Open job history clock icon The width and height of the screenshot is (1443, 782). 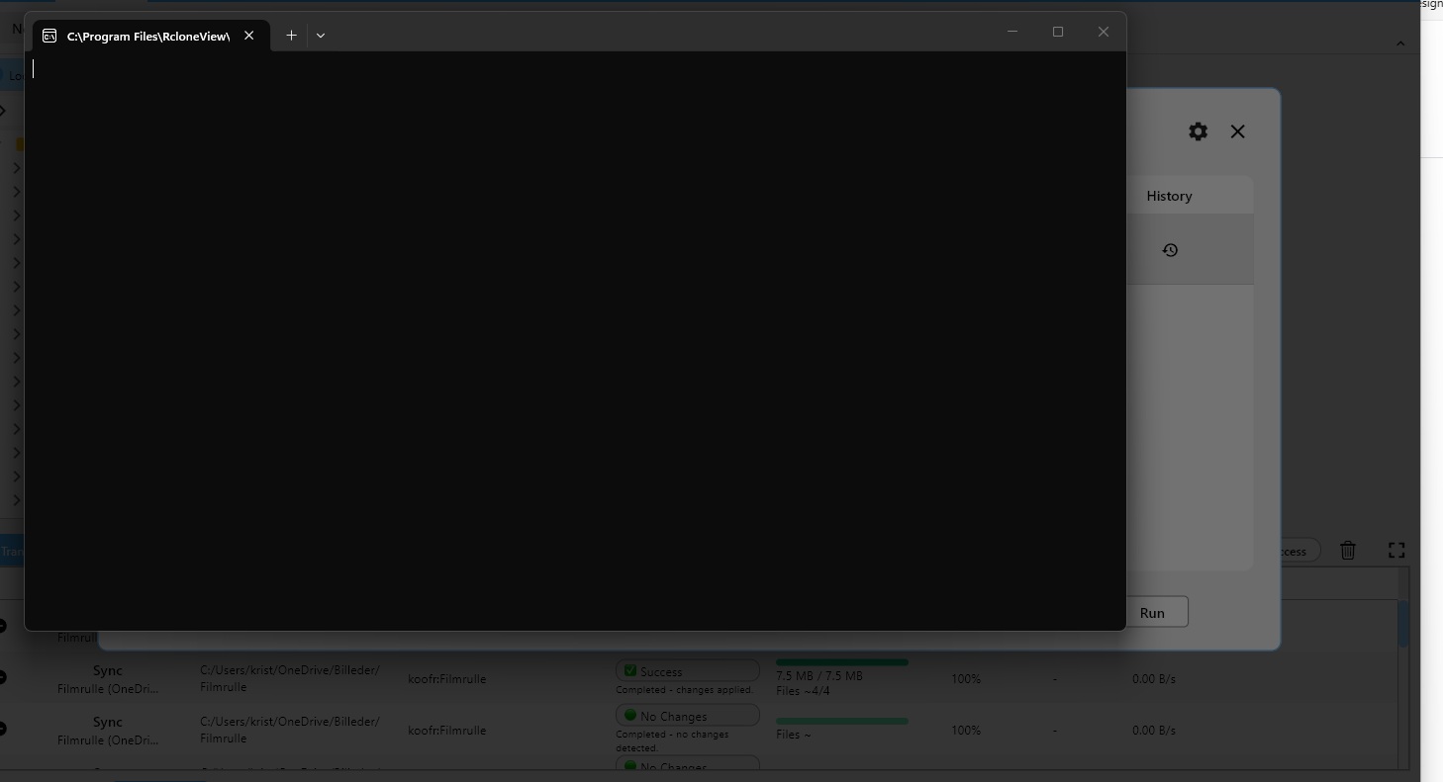click(x=1170, y=250)
